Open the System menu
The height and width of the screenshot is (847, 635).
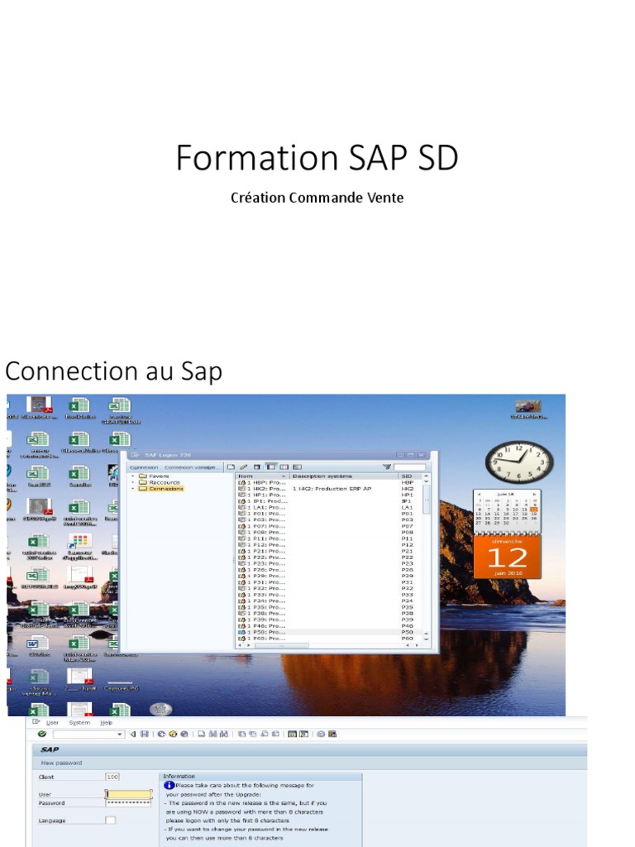point(79,722)
